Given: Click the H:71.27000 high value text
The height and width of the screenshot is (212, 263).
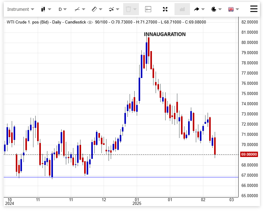Looking at the screenshot, I should click(147, 22).
